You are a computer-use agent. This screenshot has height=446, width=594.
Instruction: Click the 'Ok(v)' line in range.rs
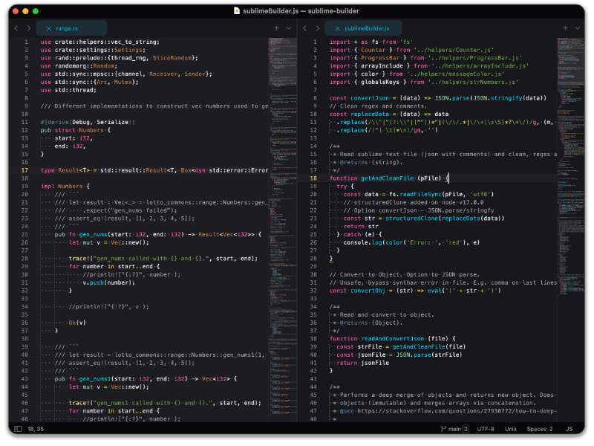click(x=77, y=323)
